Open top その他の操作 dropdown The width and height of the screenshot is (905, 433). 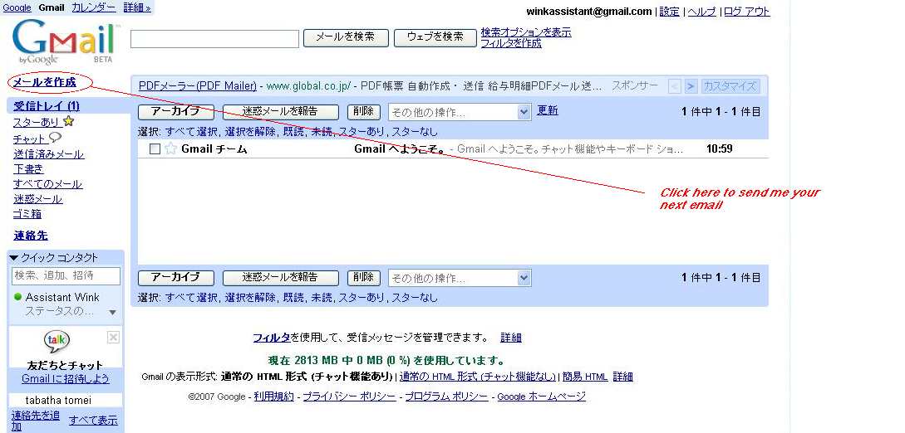[460, 112]
